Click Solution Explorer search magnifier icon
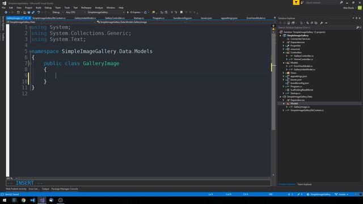This screenshot has height=204, width=363. (x=358, y=28)
